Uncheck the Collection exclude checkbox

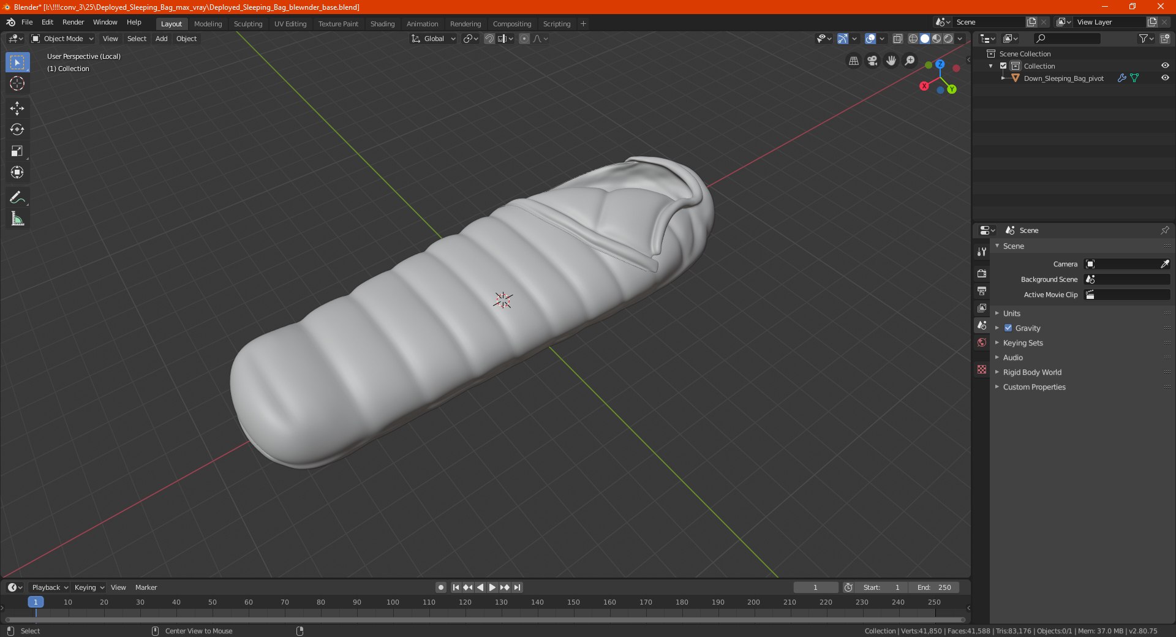click(x=1003, y=66)
